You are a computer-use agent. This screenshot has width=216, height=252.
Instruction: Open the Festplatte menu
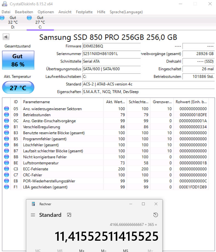[x=84, y=12]
